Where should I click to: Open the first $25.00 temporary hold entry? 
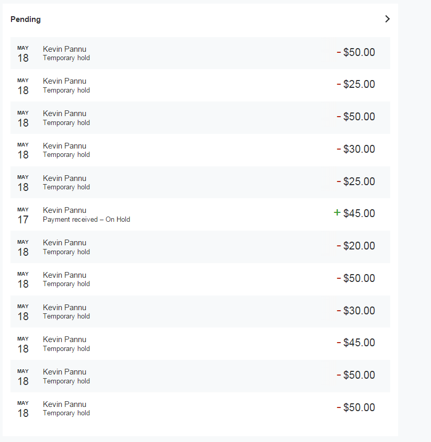tap(200, 85)
